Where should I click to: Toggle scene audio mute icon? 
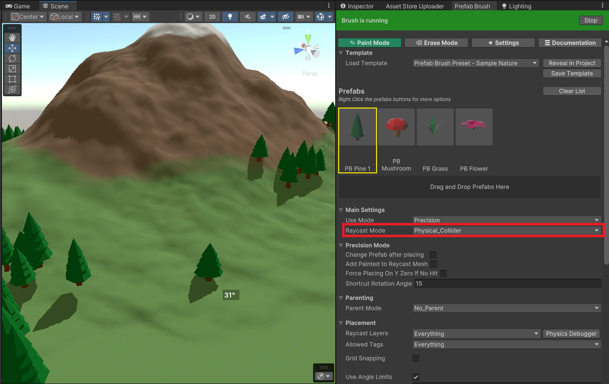click(x=248, y=17)
